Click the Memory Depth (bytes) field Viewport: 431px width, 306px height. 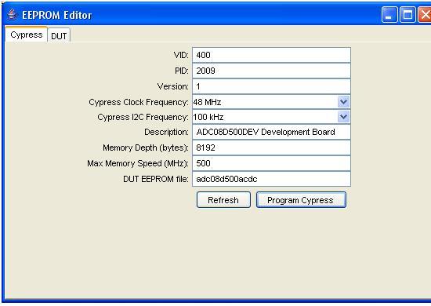pyautogui.click(x=271, y=148)
